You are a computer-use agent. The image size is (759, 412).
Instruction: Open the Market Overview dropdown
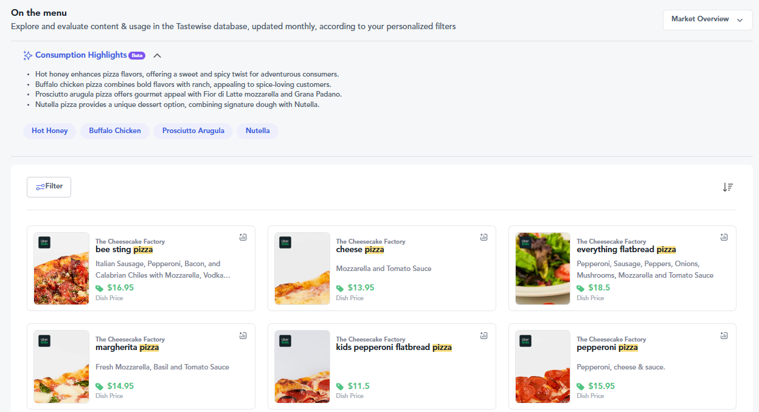(707, 19)
